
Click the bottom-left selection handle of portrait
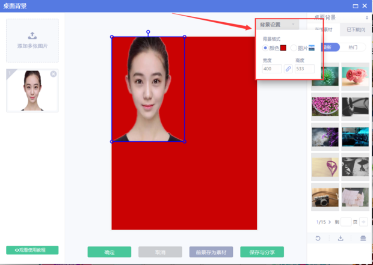pyautogui.click(x=112, y=142)
